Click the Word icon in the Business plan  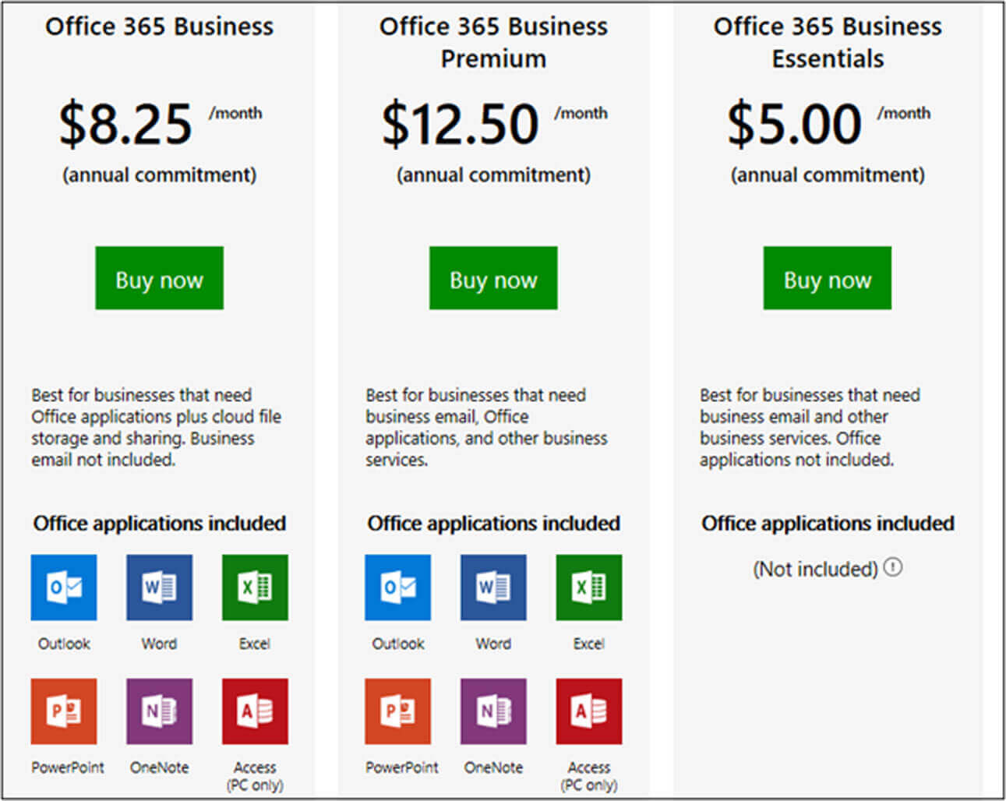(x=159, y=588)
